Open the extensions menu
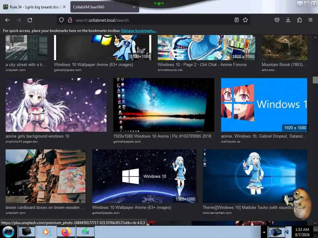 299,20
